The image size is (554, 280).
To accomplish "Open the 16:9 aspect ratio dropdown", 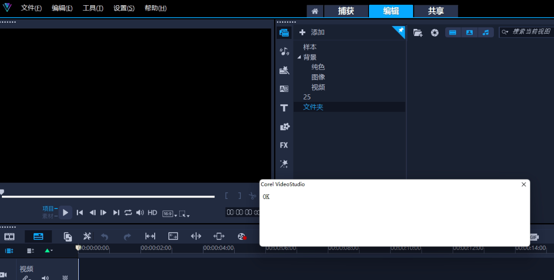I will click(169, 214).
